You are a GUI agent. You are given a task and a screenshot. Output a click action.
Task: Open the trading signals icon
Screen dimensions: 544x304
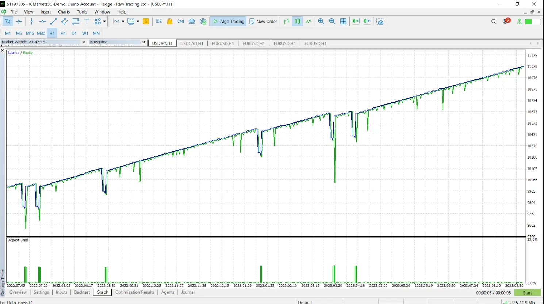coord(181,22)
